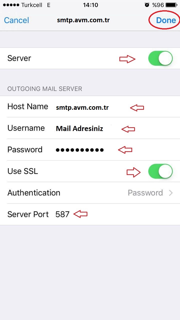Tap the Password field dots
This screenshot has height=320, width=180.
click(x=80, y=150)
